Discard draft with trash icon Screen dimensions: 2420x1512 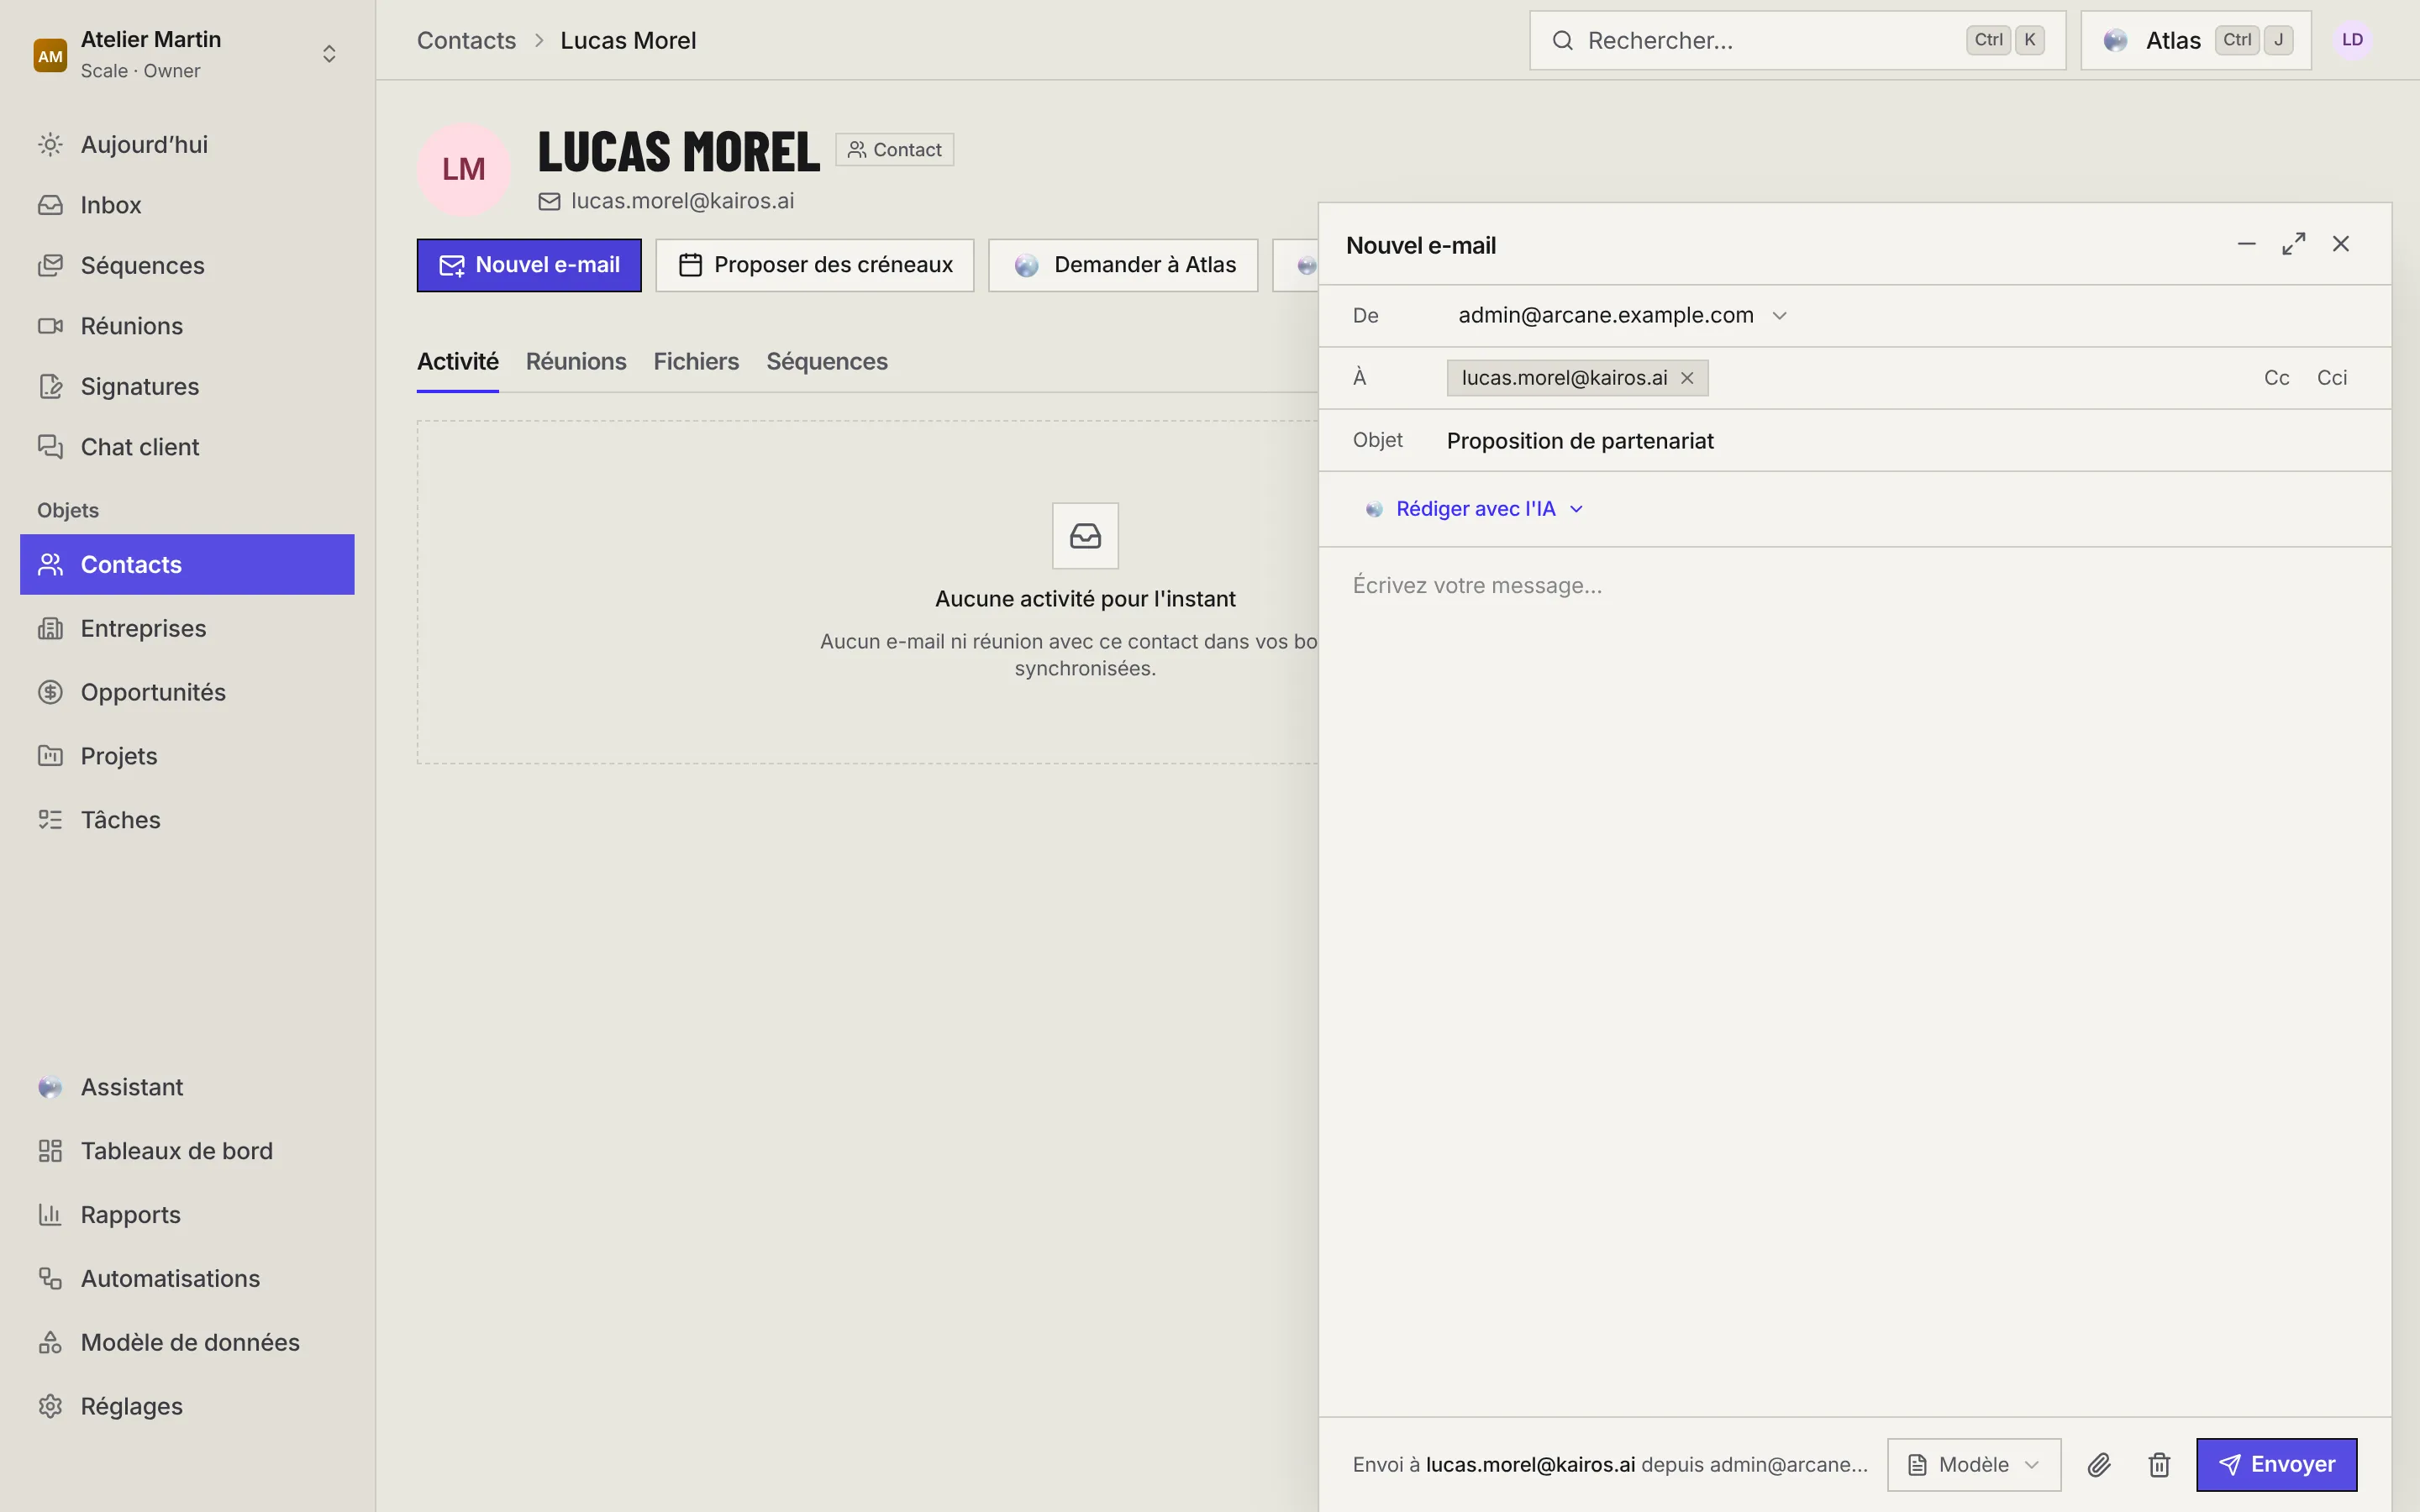click(x=2159, y=1465)
